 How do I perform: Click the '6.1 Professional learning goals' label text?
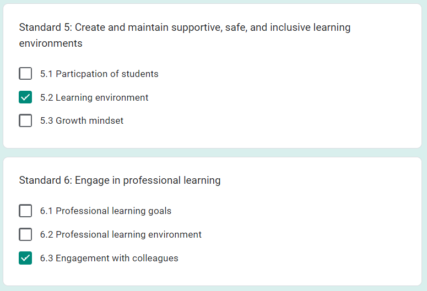106,211
